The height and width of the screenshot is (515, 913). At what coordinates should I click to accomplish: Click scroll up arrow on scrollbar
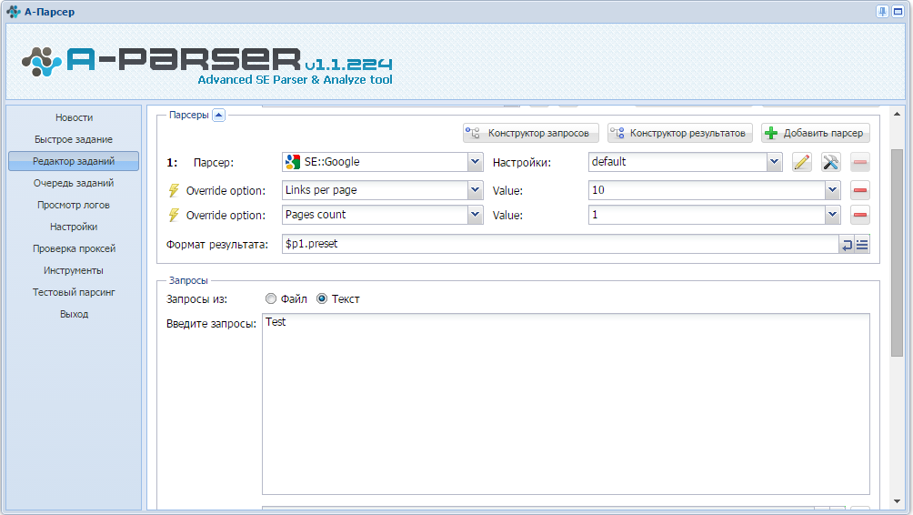pyautogui.click(x=897, y=114)
